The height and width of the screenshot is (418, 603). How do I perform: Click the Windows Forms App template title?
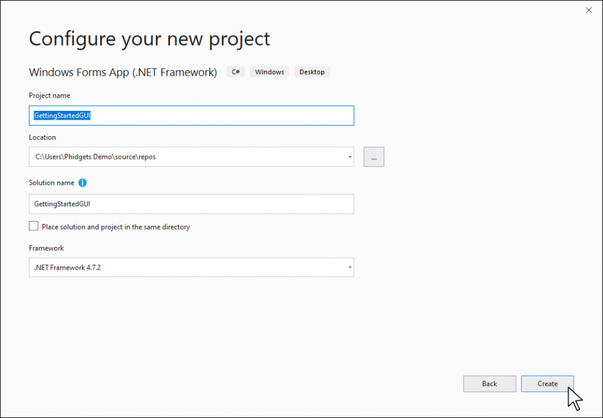point(123,73)
